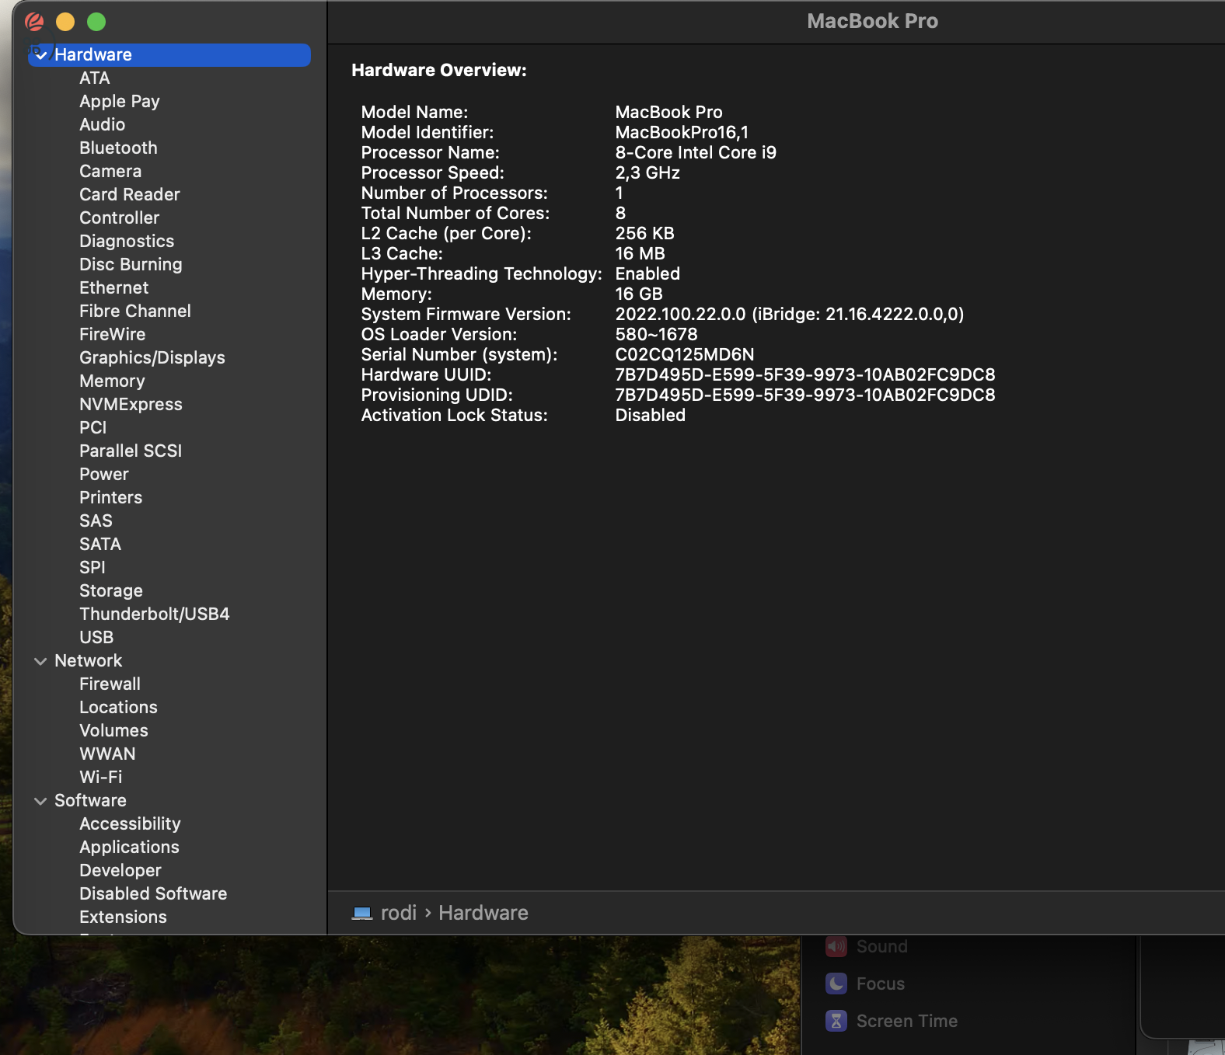1225x1055 pixels.
Task: Select SPI in the sidebar
Action: pos(92,567)
